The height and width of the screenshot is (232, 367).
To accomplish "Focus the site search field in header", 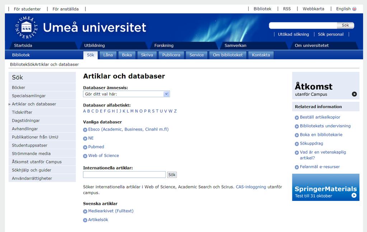I will (x=303, y=25).
